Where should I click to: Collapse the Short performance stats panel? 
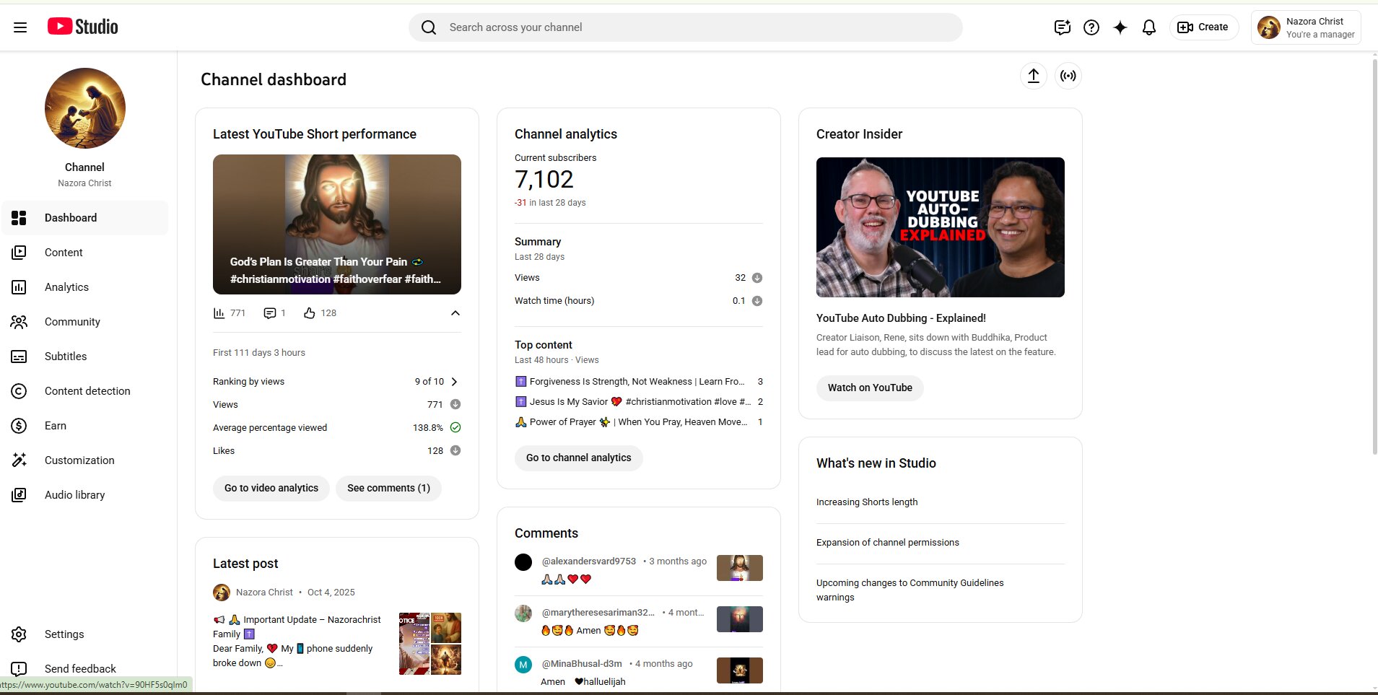[x=455, y=313]
